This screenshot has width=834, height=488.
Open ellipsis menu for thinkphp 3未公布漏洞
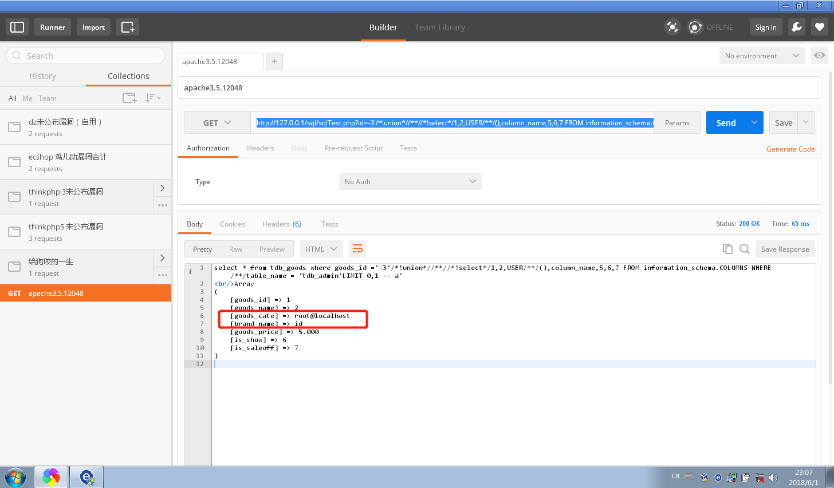(x=163, y=205)
